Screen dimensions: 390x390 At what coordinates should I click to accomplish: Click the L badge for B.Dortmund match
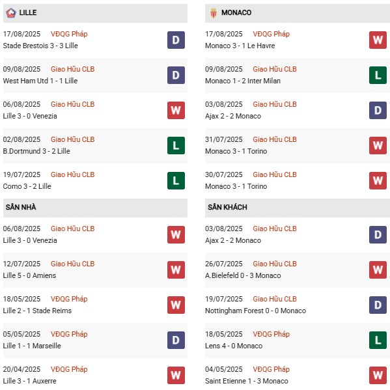[176, 145]
